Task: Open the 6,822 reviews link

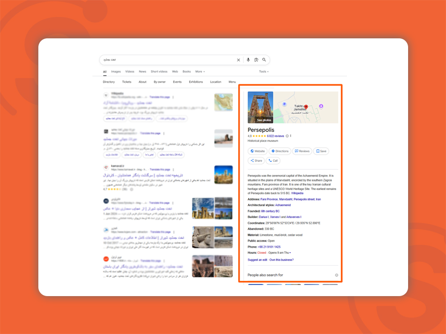Action: click(x=275, y=136)
